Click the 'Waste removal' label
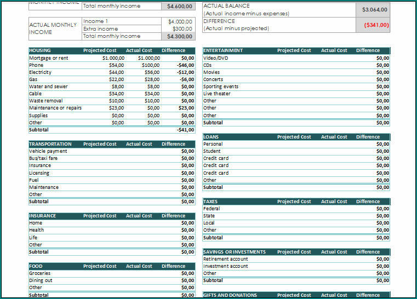Viewport: 417px width, 299px height. coord(45,101)
